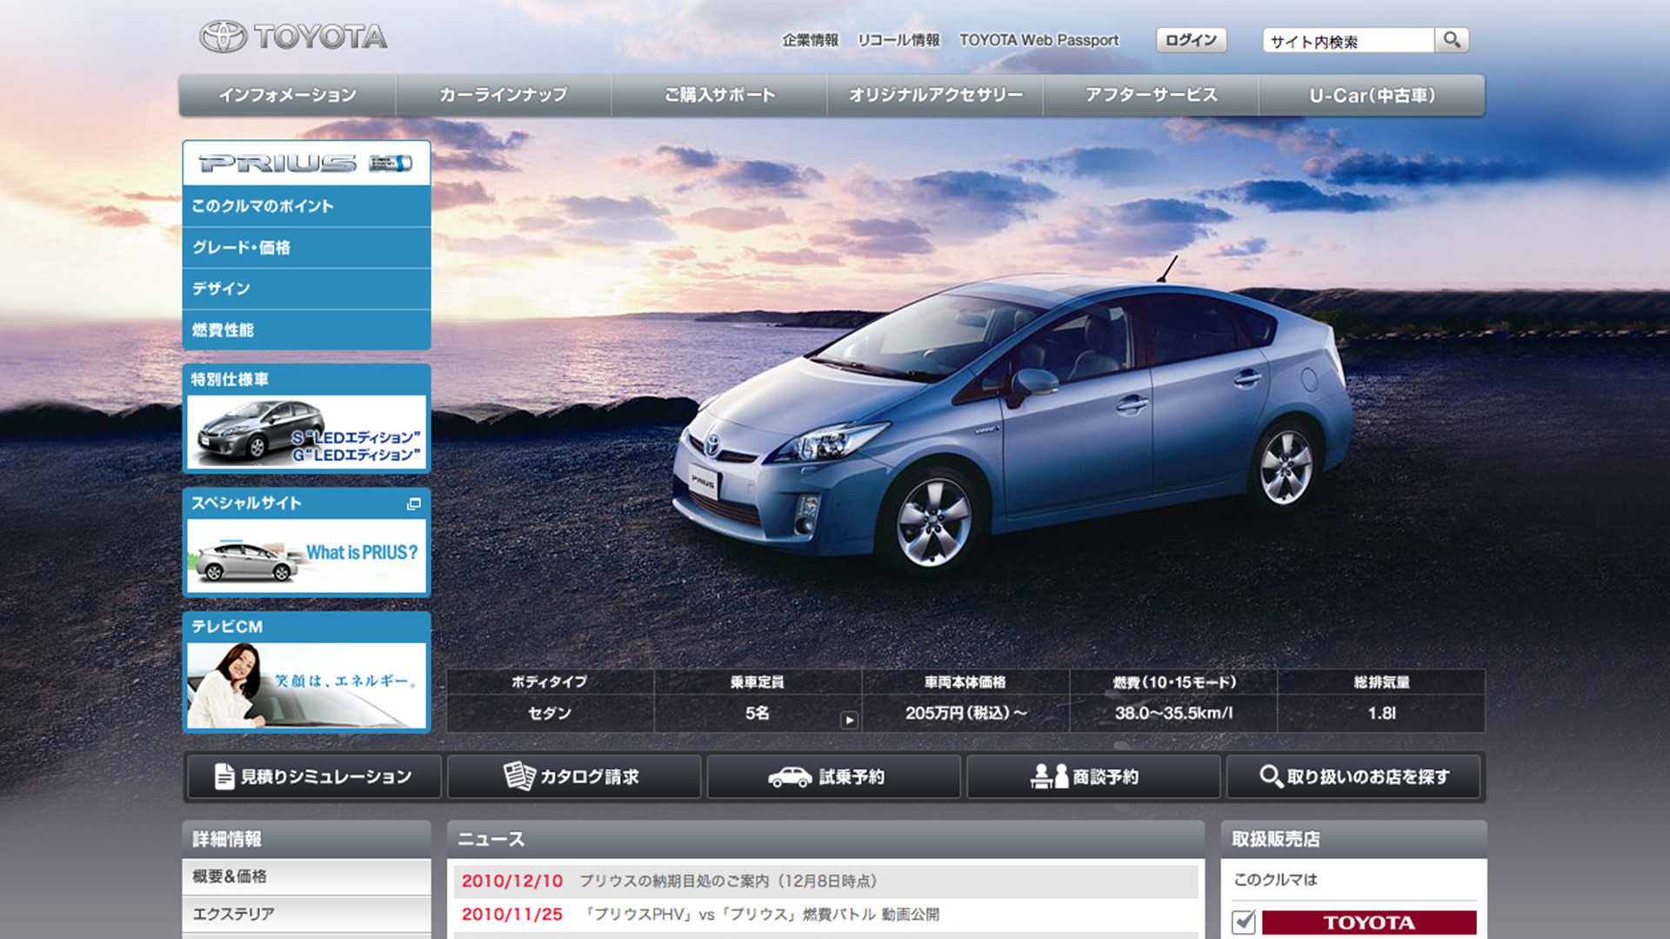The height and width of the screenshot is (939, 1670).
Task: Click the 205万円(税込)〜 price value
Action: [965, 713]
